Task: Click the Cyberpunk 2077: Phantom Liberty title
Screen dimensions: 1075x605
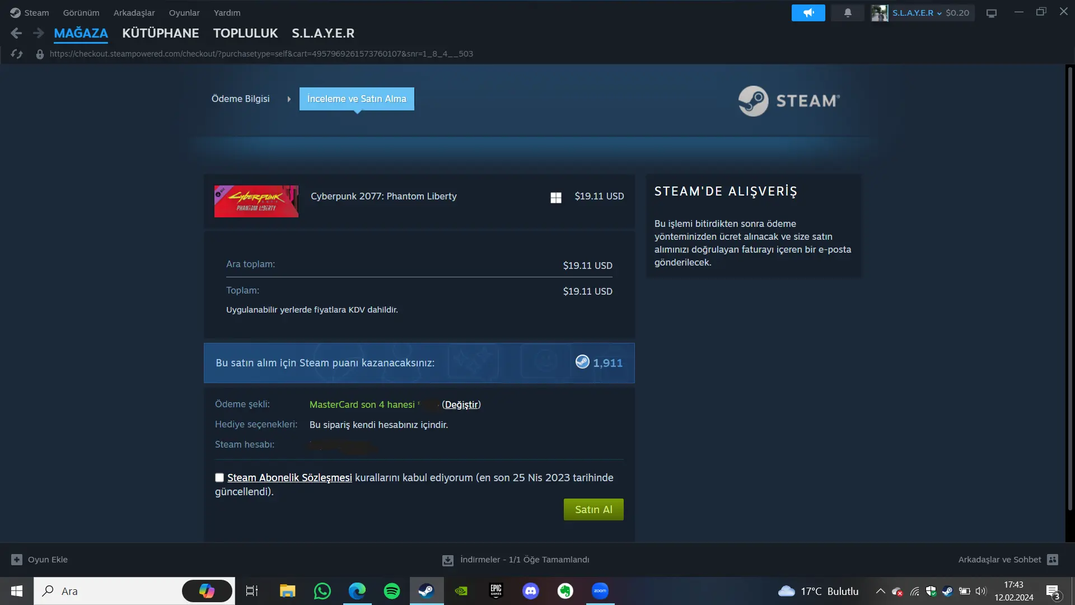Action: pos(384,196)
